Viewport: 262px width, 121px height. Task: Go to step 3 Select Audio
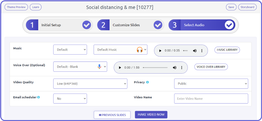pos(202,25)
